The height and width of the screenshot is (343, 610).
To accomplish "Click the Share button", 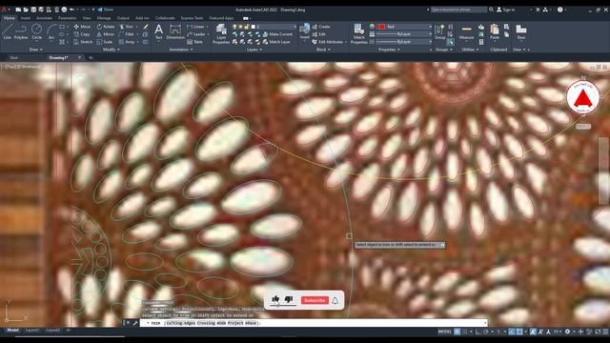I will (x=106, y=10).
